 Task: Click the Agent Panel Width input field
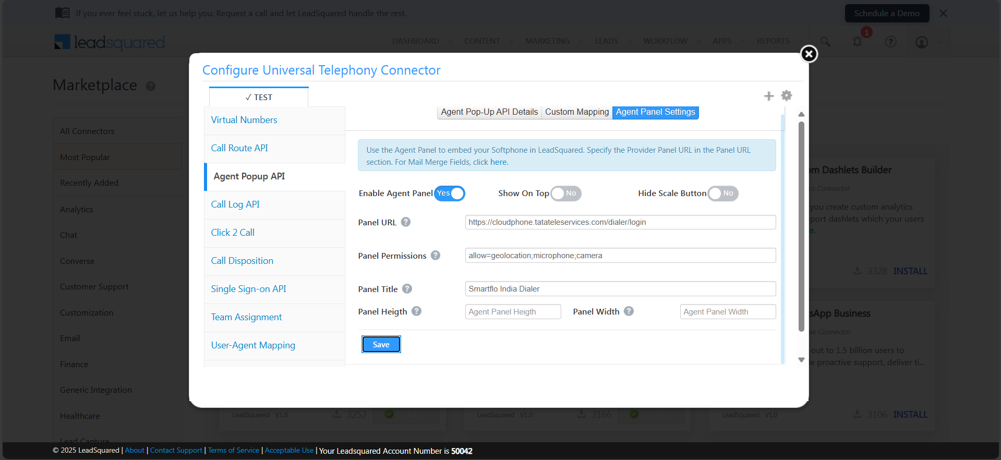point(728,312)
